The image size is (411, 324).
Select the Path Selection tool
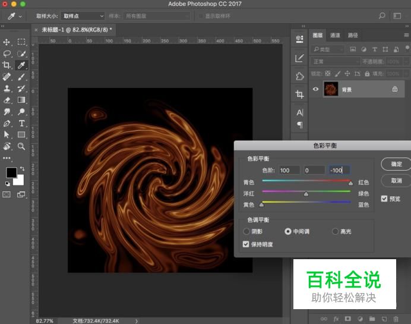(x=7, y=134)
